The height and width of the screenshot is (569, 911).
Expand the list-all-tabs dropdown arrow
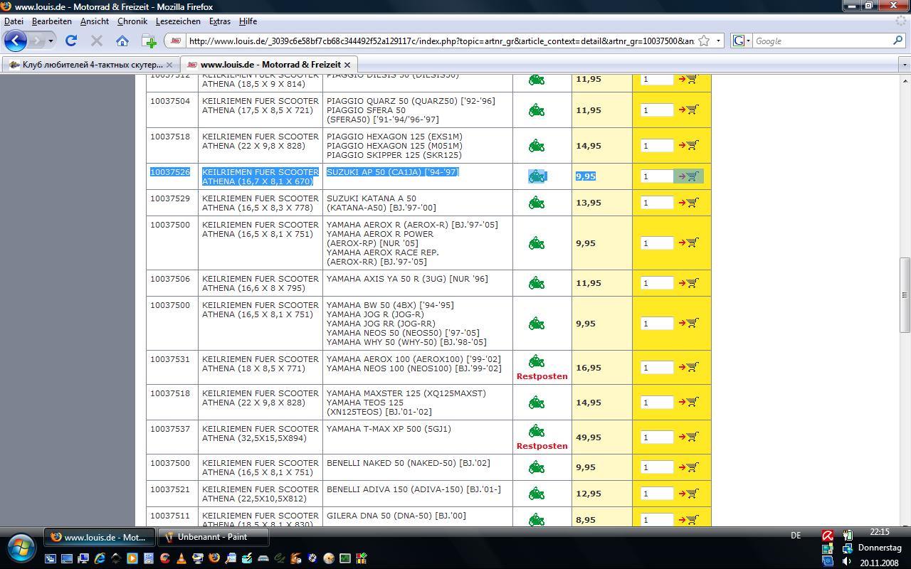click(905, 65)
